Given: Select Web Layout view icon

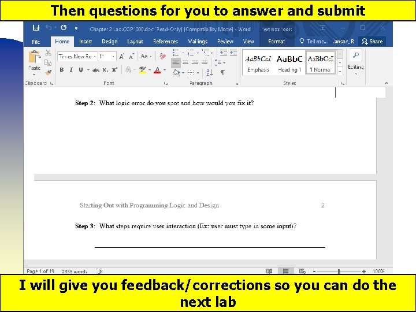Looking at the screenshot, I should click(302, 271).
